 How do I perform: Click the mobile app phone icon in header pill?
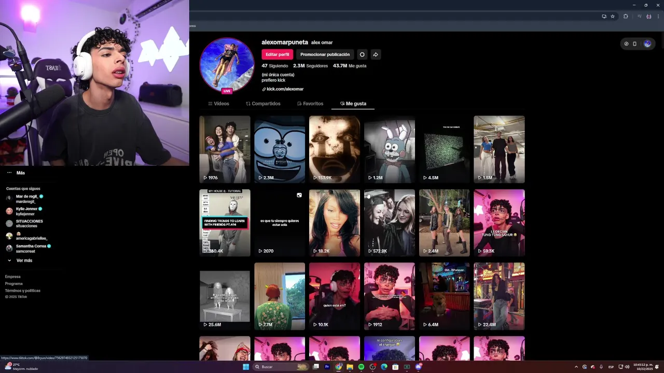point(634,44)
